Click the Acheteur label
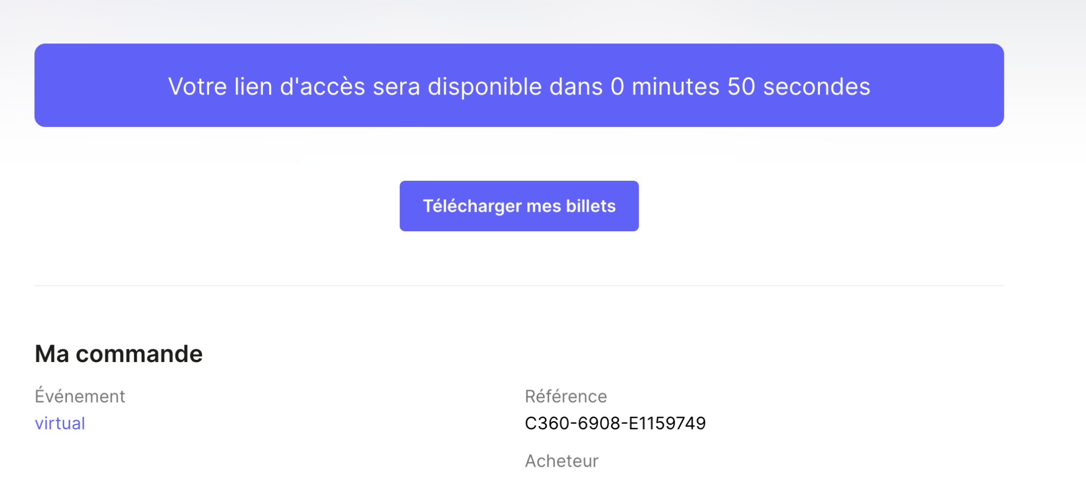The width and height of the screenshot is (1086, 482). (x=561, y=461)
